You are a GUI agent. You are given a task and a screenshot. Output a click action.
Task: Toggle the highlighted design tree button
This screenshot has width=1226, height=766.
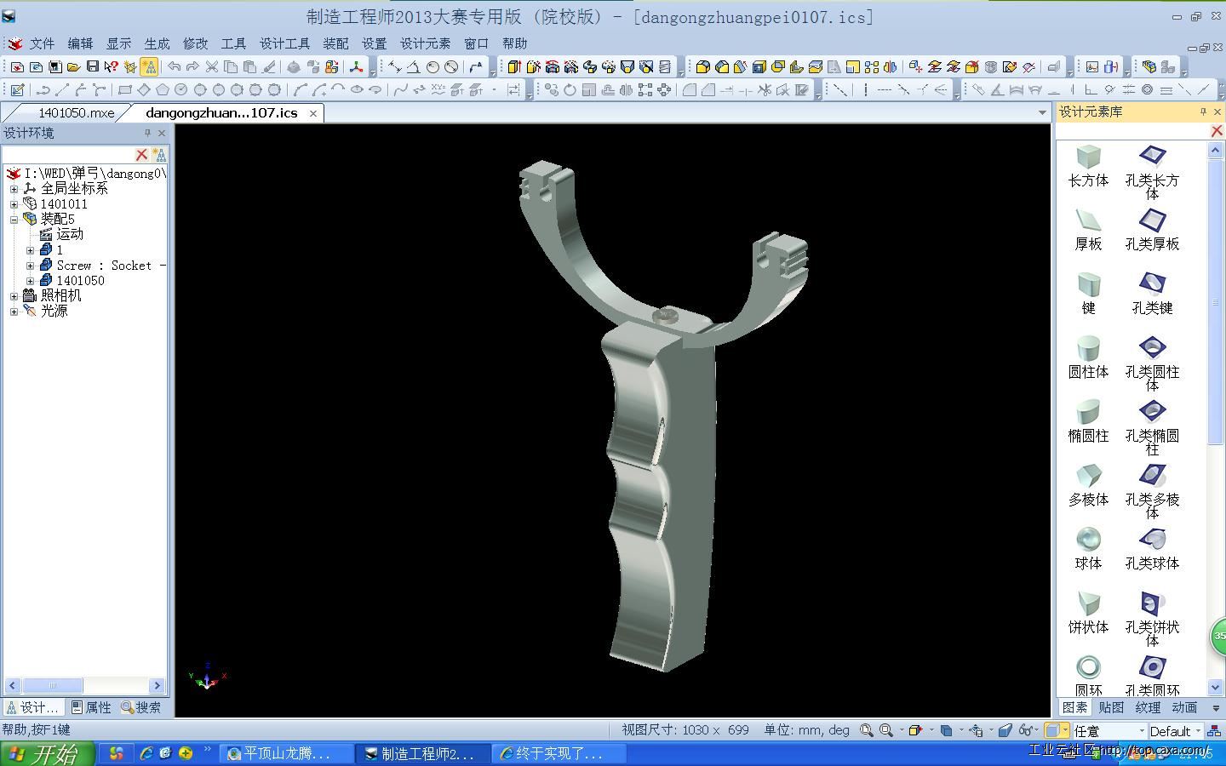(149, 66)
